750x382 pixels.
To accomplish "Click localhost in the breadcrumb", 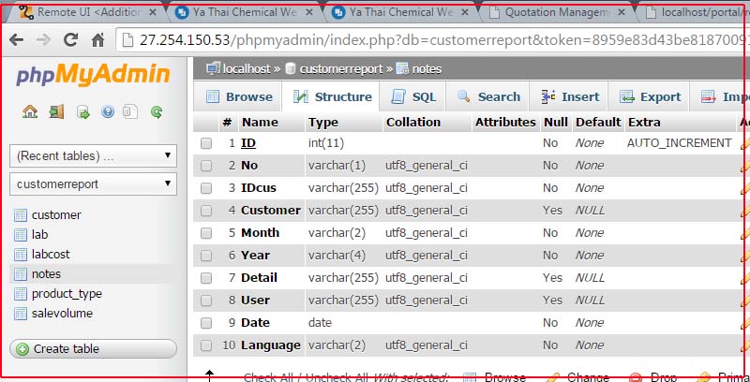I will 247,69.
